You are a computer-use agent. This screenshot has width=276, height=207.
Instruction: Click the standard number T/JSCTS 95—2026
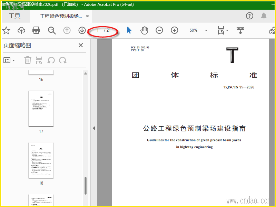click(x=239, y=87)
